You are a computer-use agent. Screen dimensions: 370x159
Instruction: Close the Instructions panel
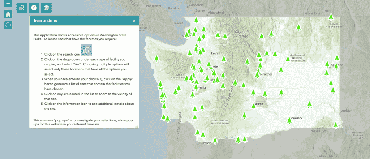[x=134, y=21]
